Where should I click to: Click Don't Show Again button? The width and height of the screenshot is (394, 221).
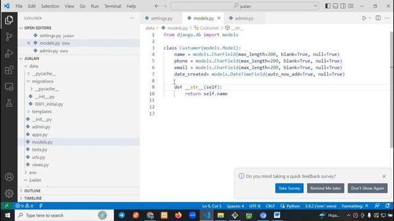368,188
